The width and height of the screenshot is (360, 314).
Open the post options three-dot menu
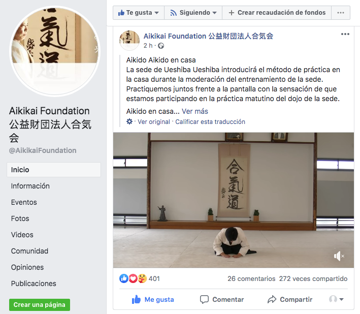click(345, 34)
